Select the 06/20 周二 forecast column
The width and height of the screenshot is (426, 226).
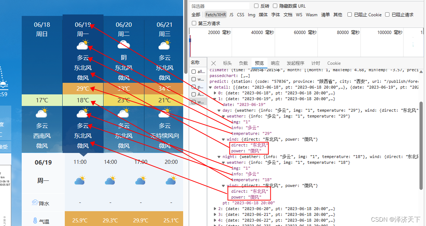[124, 84]
